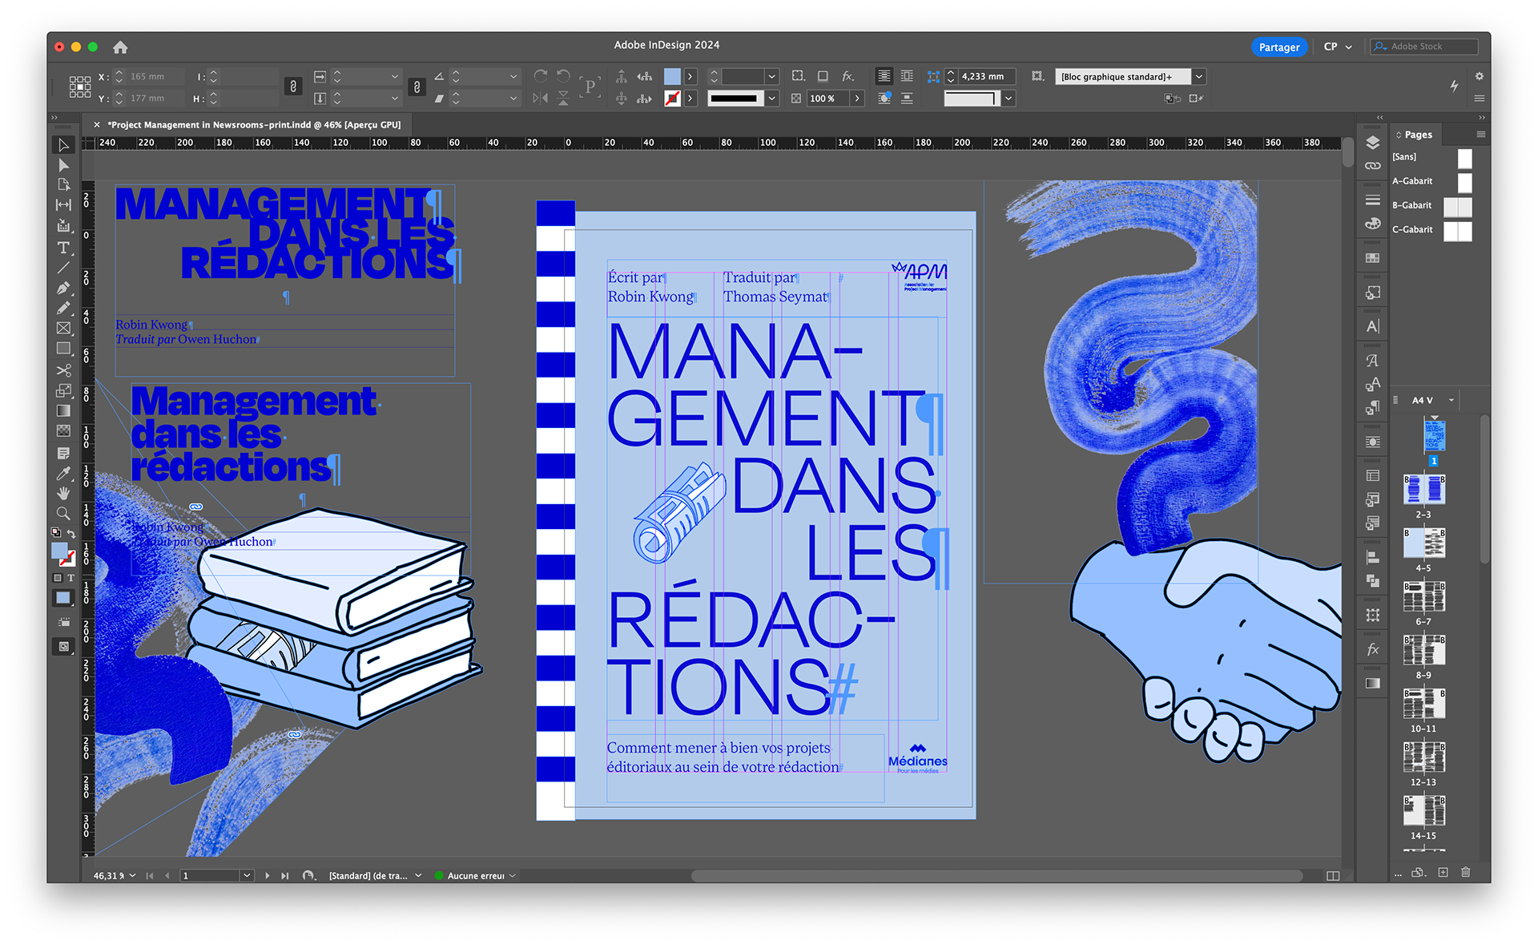This screenshot has width=1538, height=945.
Task: Open the object style dropdown
Action: 1199,76
